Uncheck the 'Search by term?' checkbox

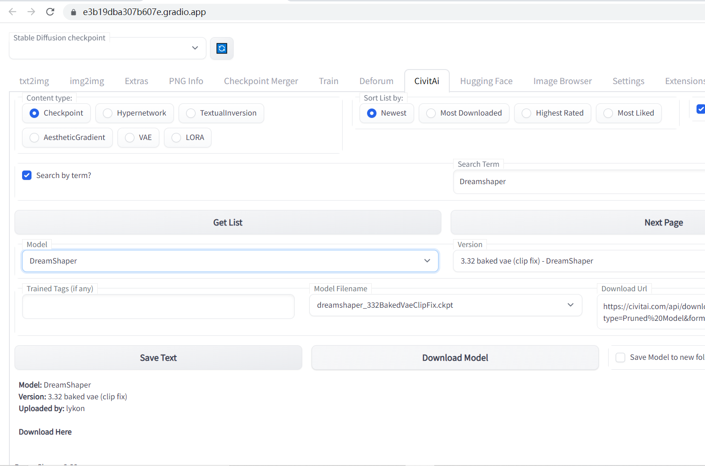pyautogui.click(x=27, y=175)
